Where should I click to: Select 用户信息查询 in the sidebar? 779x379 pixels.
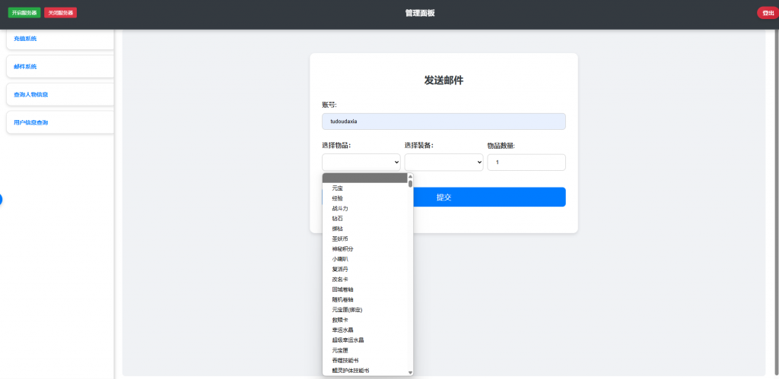pyautogui.click(x=59, y=122)
